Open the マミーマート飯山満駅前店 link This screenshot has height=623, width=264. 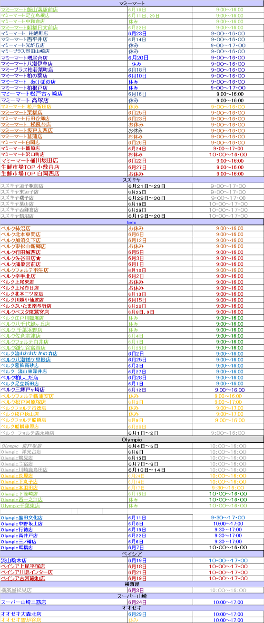29,10
